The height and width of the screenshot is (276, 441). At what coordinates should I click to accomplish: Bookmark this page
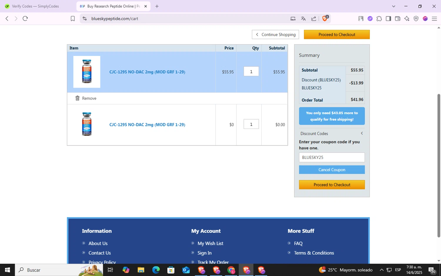pyautogui.click(x=73, y=19)
